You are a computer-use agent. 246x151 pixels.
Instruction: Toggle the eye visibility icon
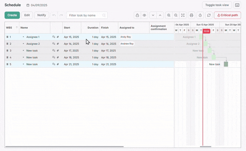pyautogui.click(x=144, y=15)
